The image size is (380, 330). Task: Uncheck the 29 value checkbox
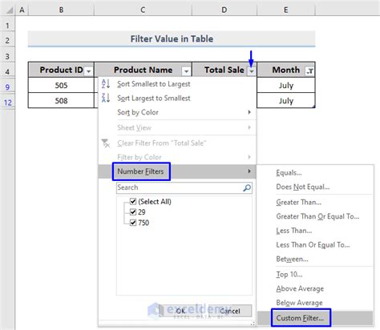tap(133, 211)
